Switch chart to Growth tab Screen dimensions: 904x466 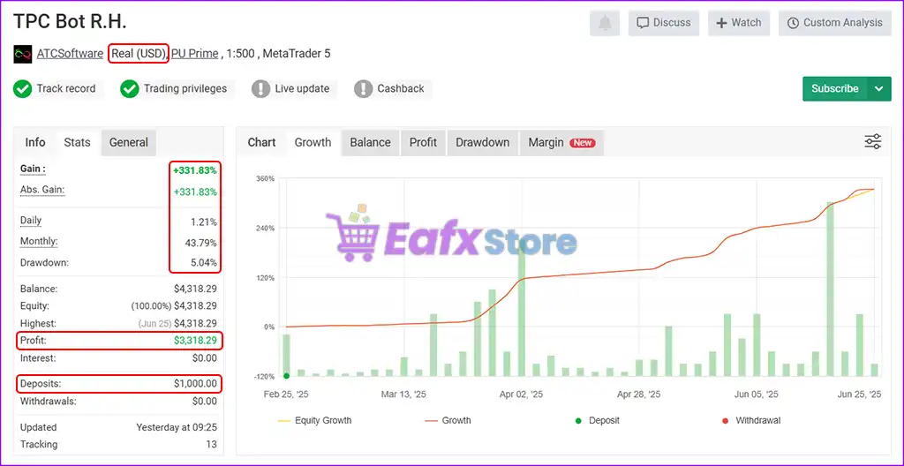(313, 142)
